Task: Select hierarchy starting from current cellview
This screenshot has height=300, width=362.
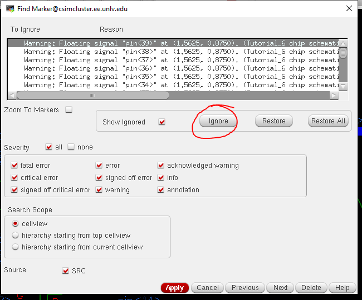Action: tap(16, 247)
